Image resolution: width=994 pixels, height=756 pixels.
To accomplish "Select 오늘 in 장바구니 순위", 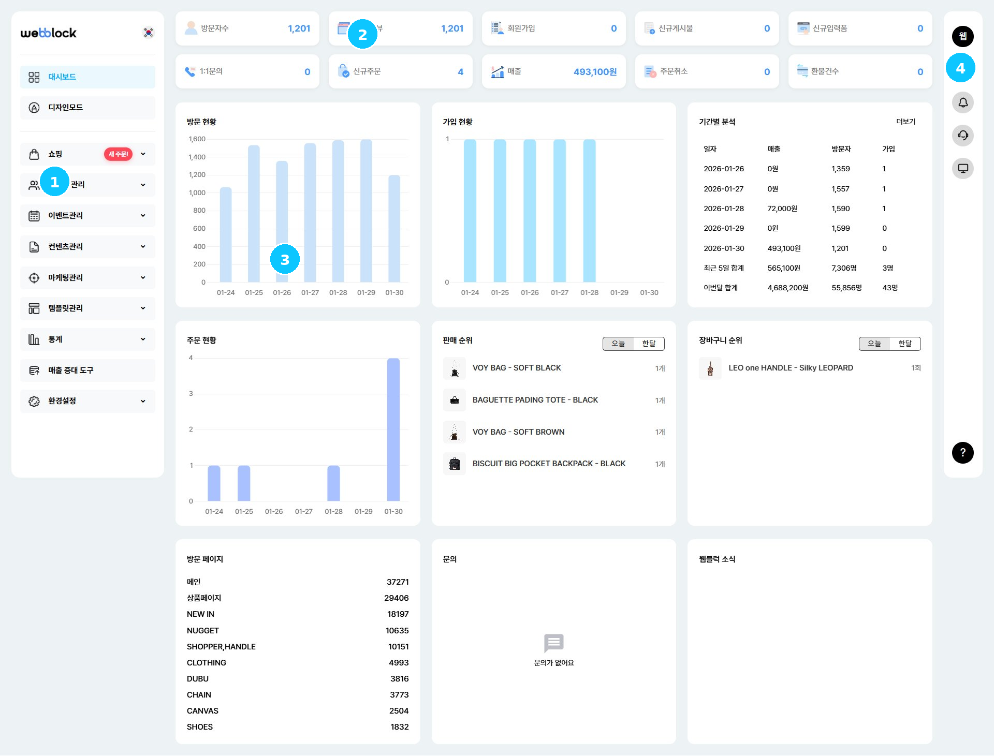I will pyautogui.click(x=874, y=344).
